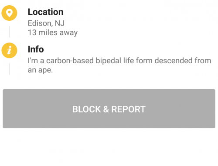Select the Info section heading
The width and height of the screenshot is (218, 166).
(x=36, y=49)
